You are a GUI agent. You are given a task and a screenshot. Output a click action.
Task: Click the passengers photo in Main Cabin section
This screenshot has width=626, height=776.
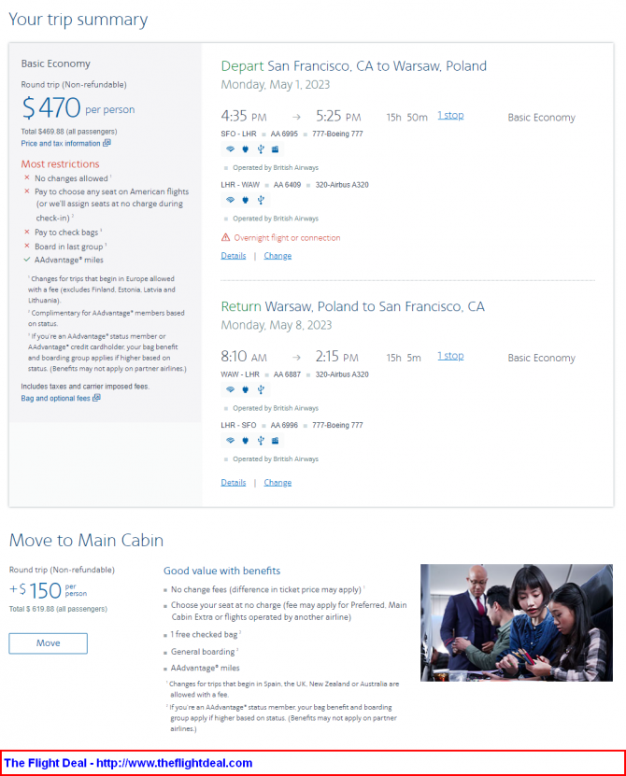coord(517,623)
